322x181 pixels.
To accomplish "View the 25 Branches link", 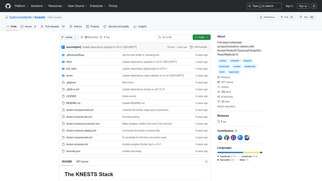I will click(89, 37).
